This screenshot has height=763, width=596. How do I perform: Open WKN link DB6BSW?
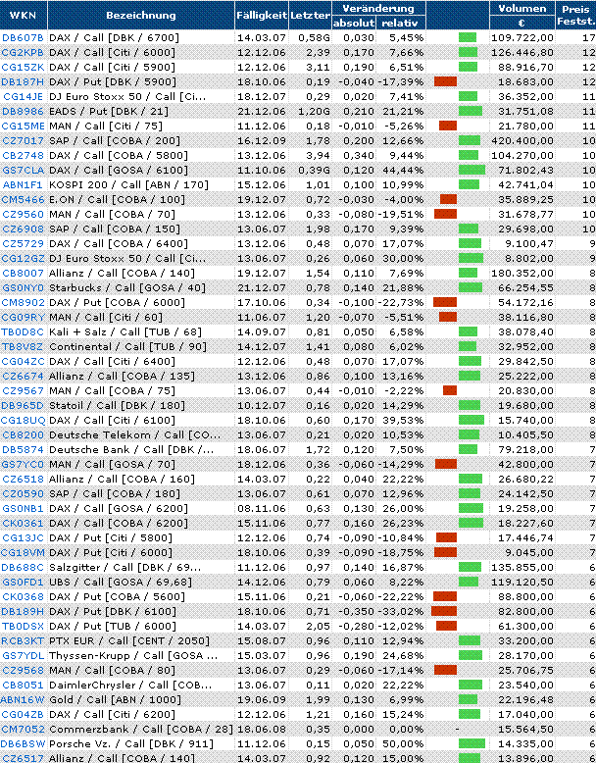[x=23, y=744]
